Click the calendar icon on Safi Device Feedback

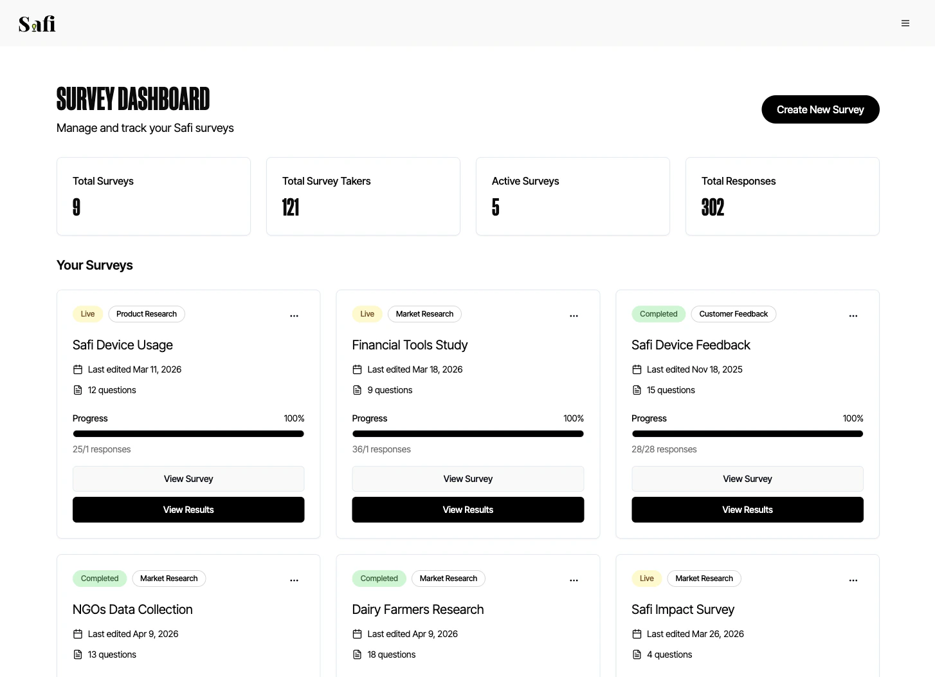coord(637,369)
